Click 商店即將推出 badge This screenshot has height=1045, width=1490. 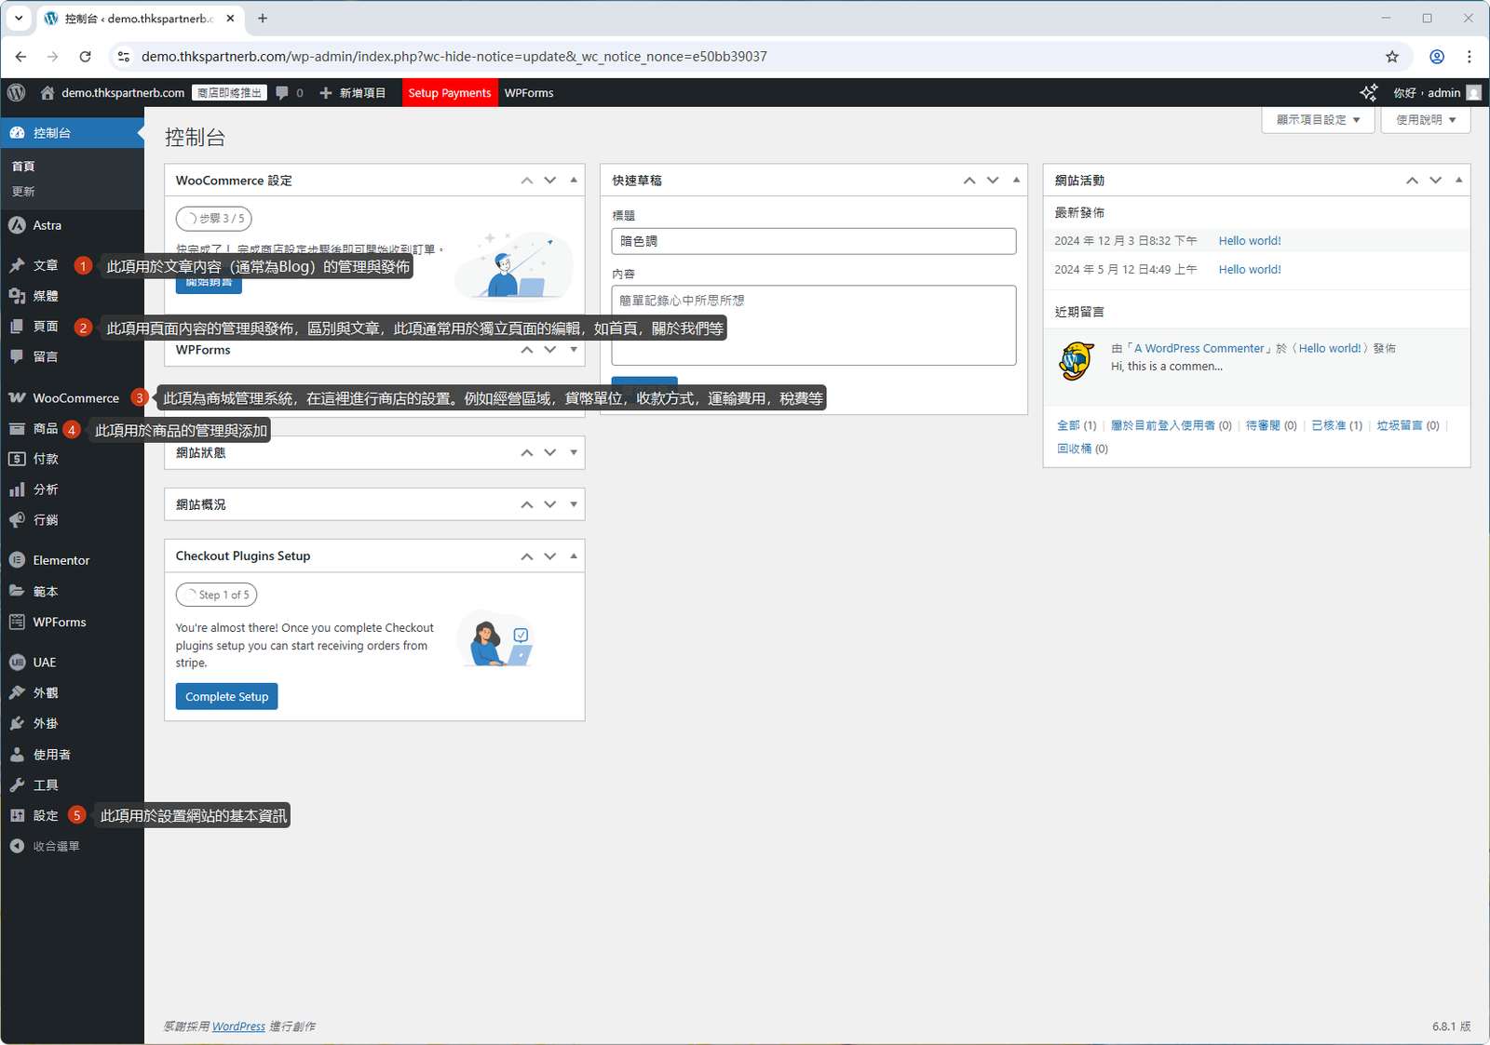tap(230, 93)
